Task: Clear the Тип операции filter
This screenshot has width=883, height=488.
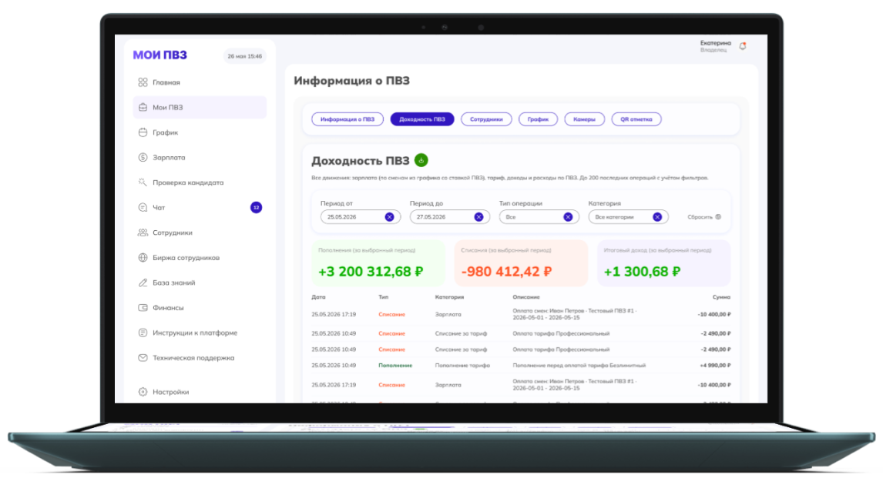Action: point(568,217)
